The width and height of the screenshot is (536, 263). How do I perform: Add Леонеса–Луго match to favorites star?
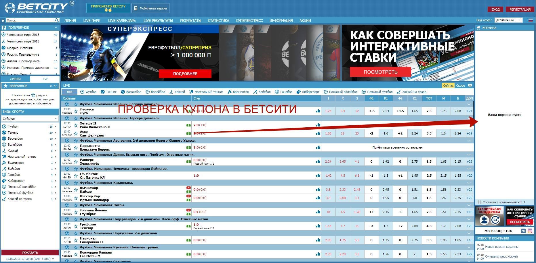point(76,111)
